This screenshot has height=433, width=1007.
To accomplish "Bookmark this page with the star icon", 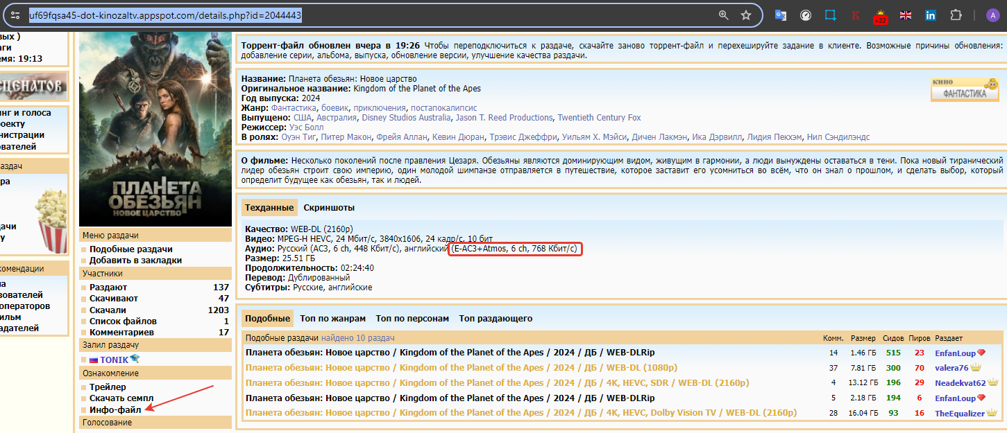I will point(746,15).
